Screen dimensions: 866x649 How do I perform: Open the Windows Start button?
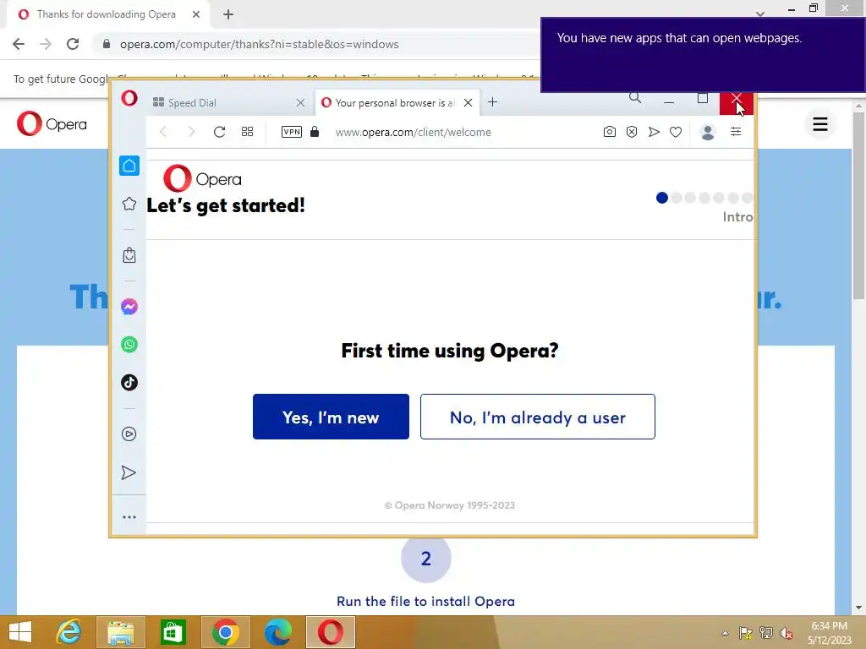20,632
